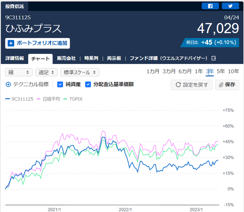Image resolution: width=244 pixels, height=212 pixels.
Task: Open 時系列 tab
Action: click(91, 58)
